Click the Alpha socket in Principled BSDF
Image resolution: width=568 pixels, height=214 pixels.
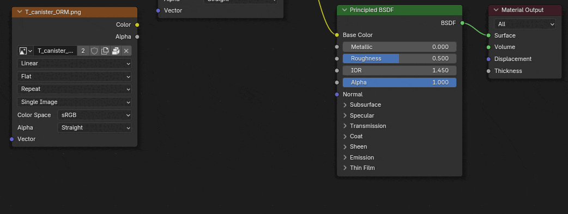(337, 82)
